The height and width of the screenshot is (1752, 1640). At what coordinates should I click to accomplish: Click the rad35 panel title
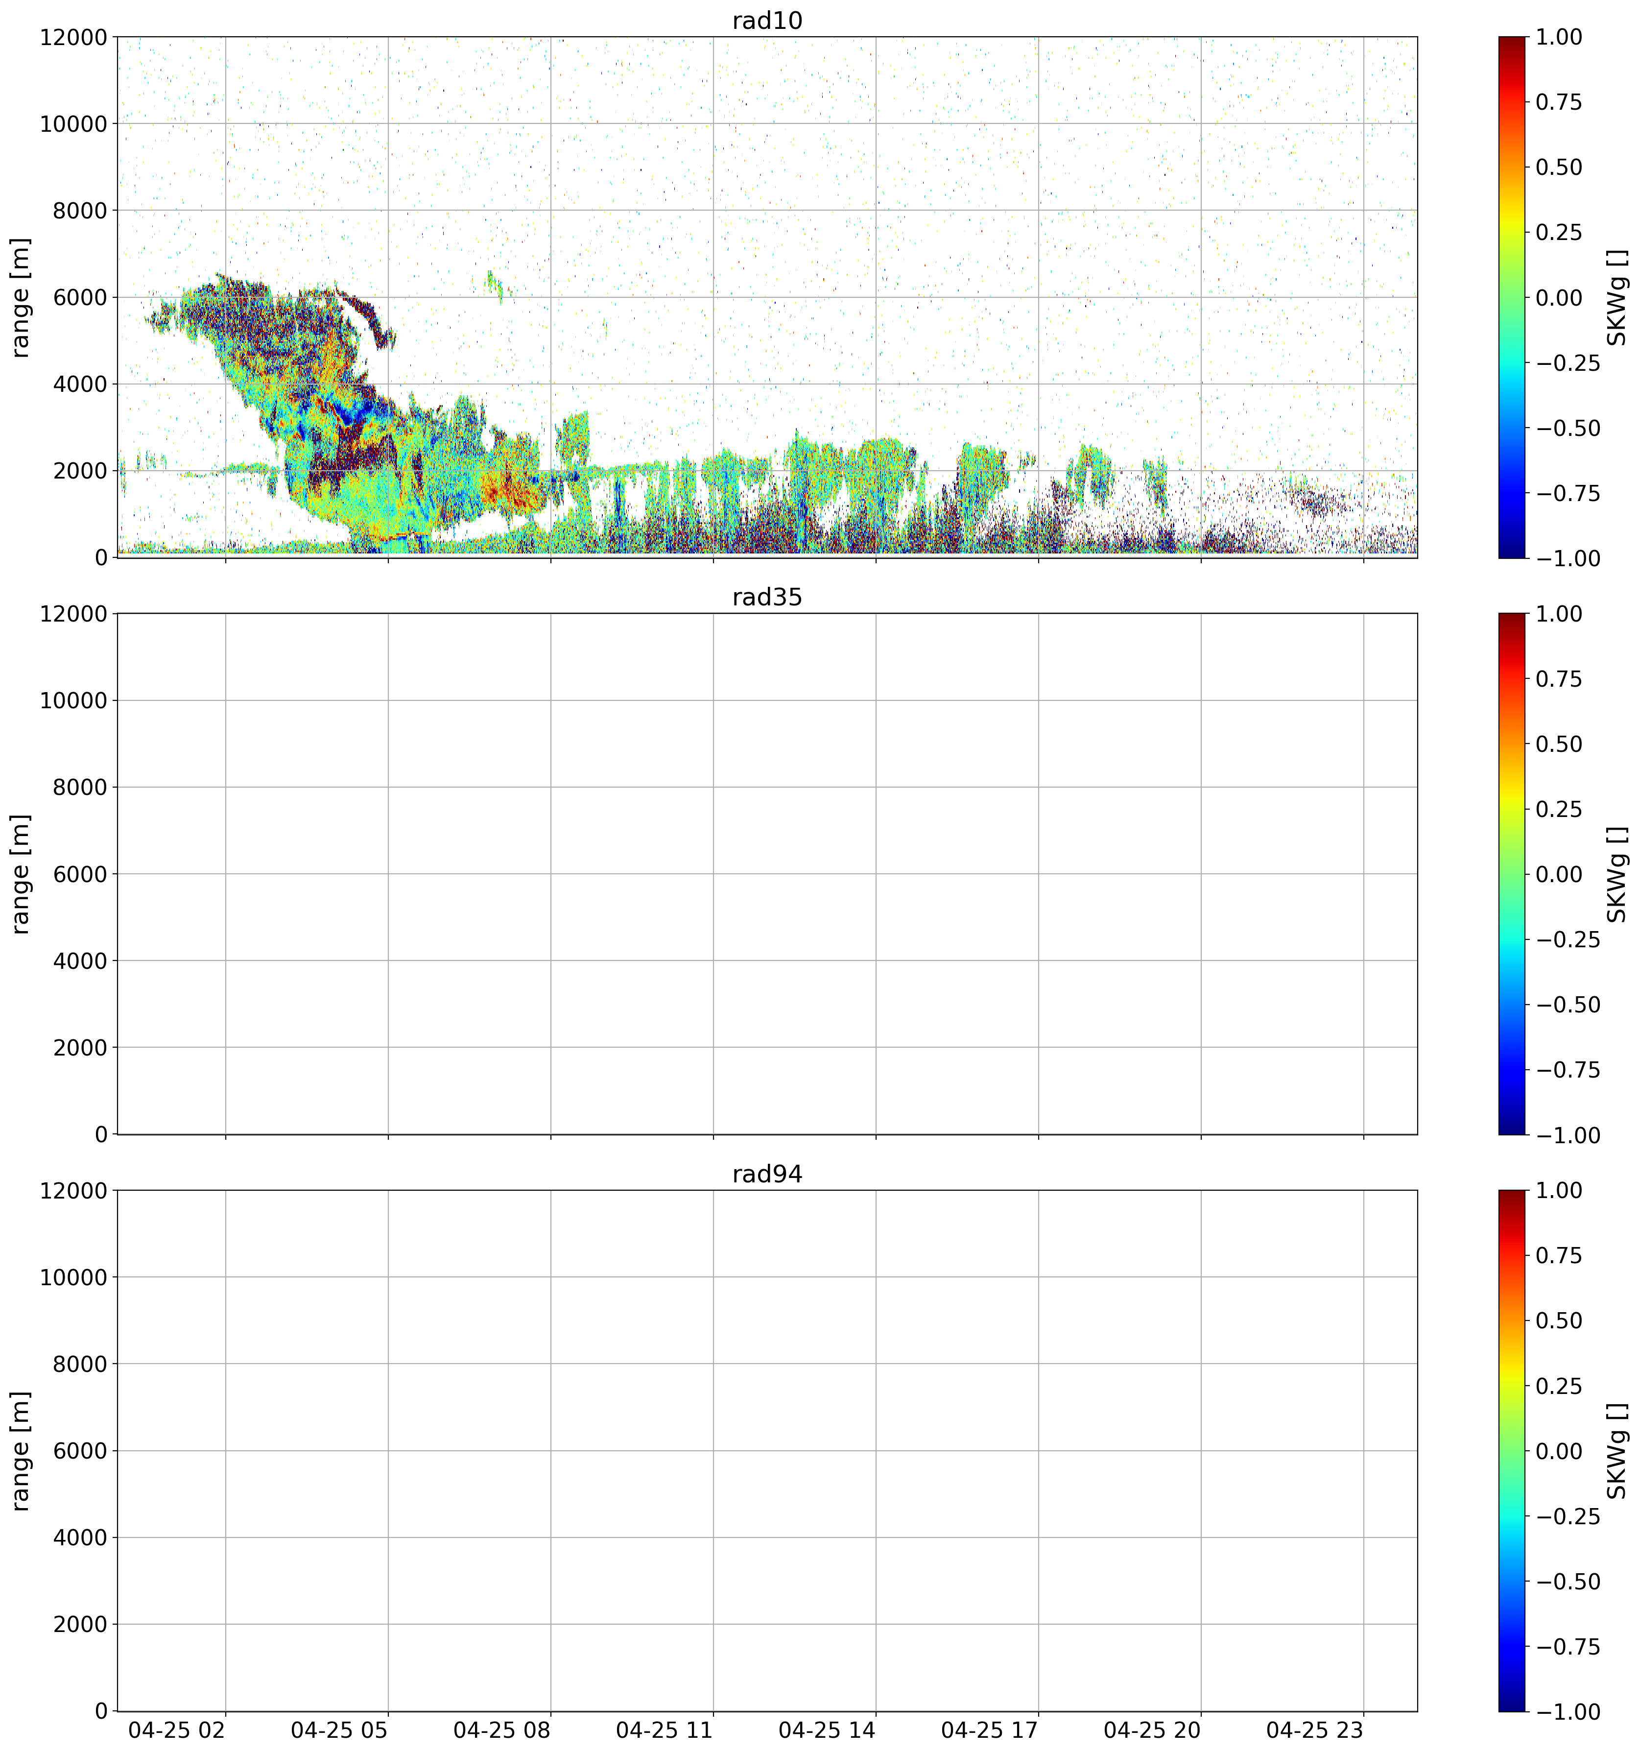click(x=767, y=598)
